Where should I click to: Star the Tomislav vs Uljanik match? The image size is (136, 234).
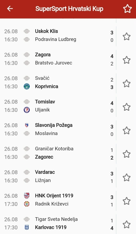pos(127,107)
